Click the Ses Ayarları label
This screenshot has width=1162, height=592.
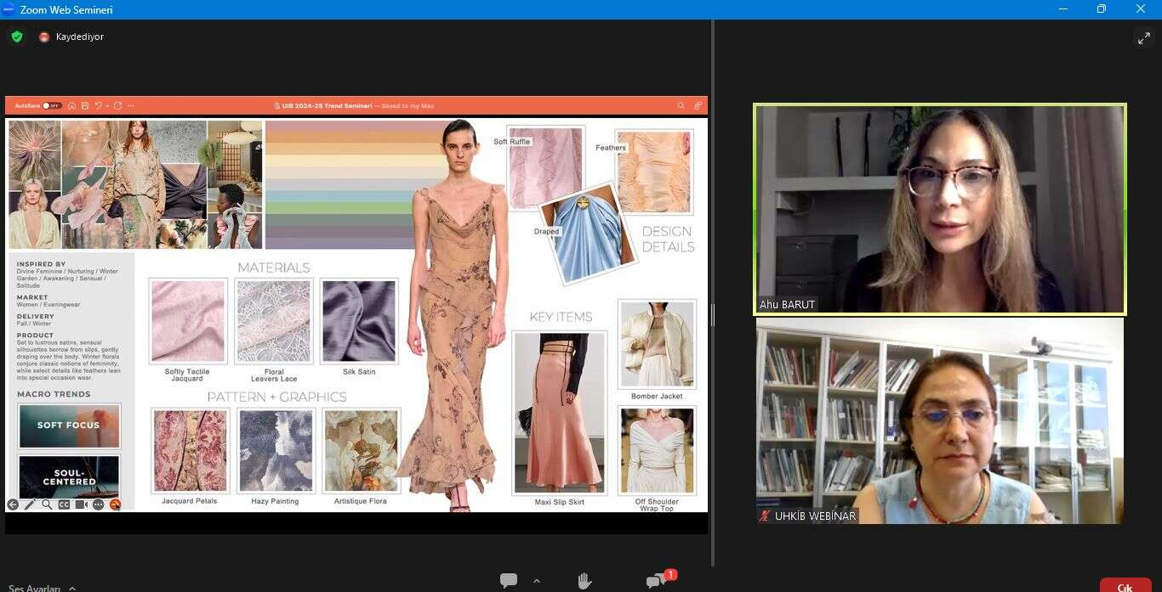[34, 588]
